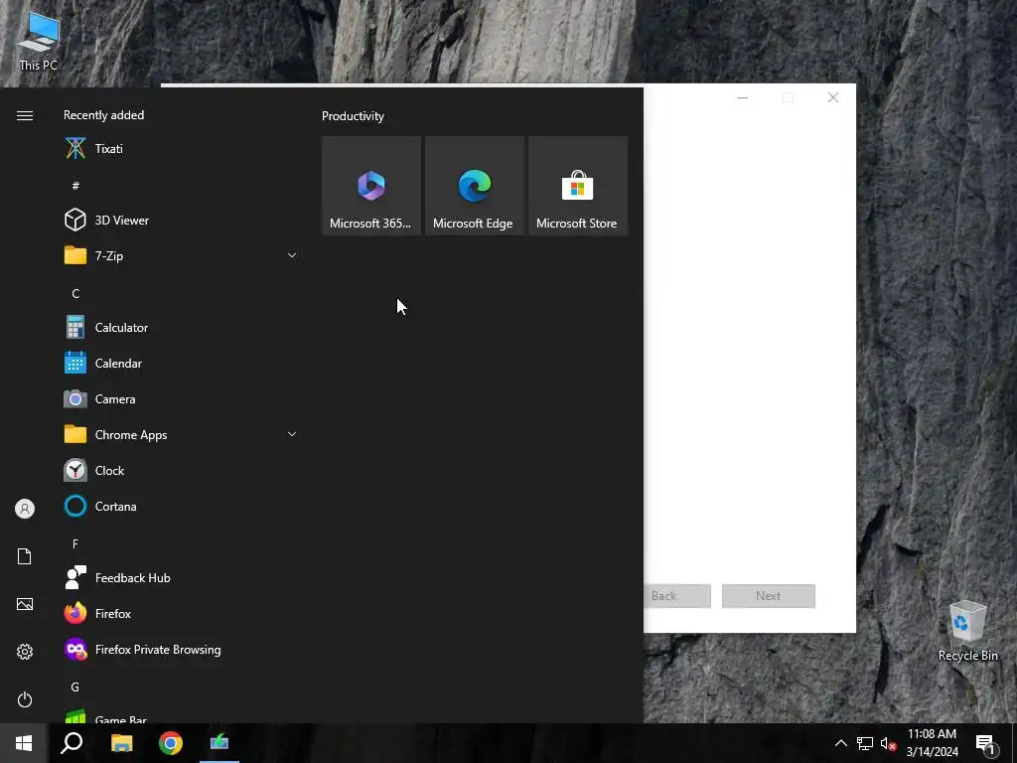The height and width of the screenshot is (763, 1017).
Task: Click the Productivity group title
Action: [353, 116]
